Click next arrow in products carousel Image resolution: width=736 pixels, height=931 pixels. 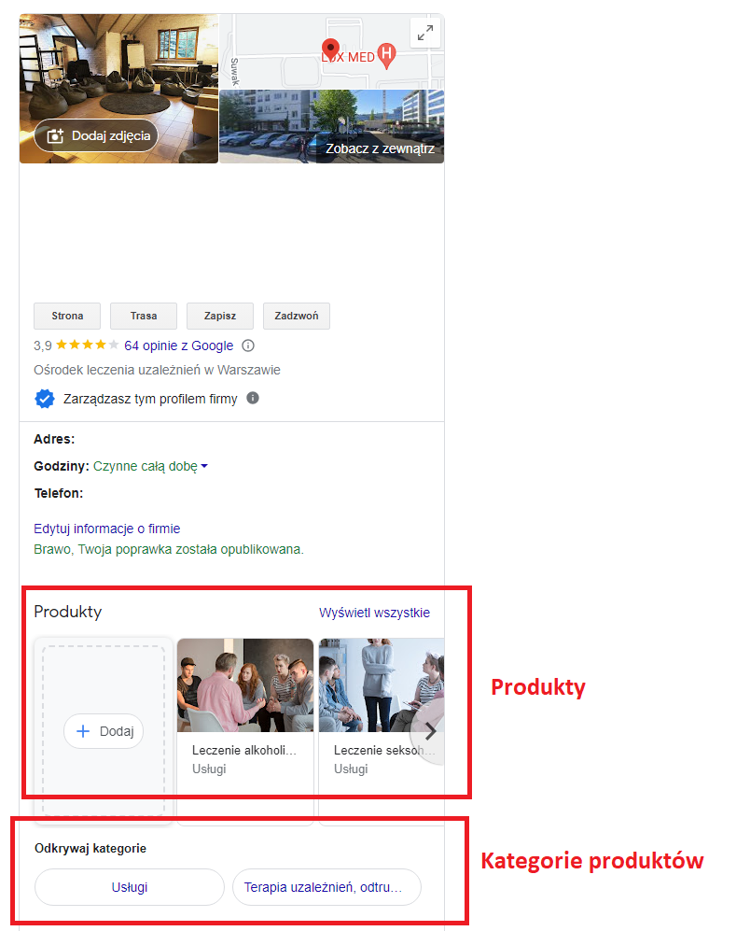click(431, 731)
